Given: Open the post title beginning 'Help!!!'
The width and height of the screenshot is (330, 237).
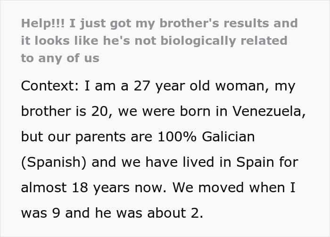Looking at the screenshot, I should [159, 41].
